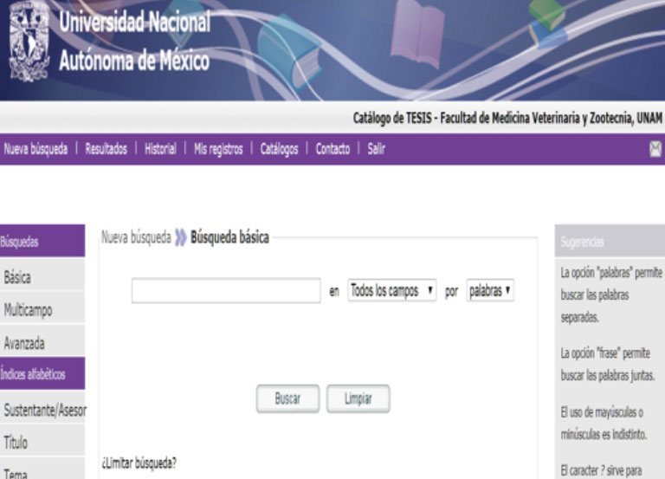Open the palabras dropdown
Viewport: 665px width, 479px height.
pyautogui.click(x=490, y=291)
